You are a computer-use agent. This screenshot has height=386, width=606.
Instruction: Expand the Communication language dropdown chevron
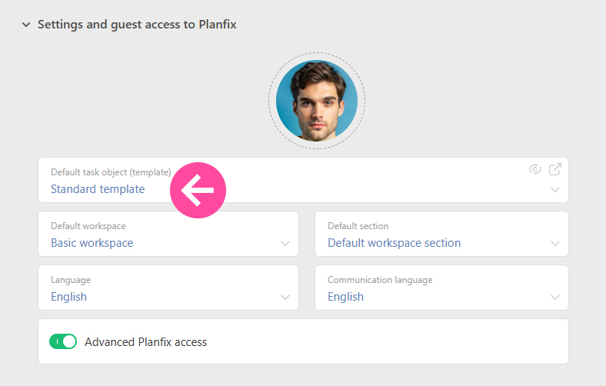[555, 298]
